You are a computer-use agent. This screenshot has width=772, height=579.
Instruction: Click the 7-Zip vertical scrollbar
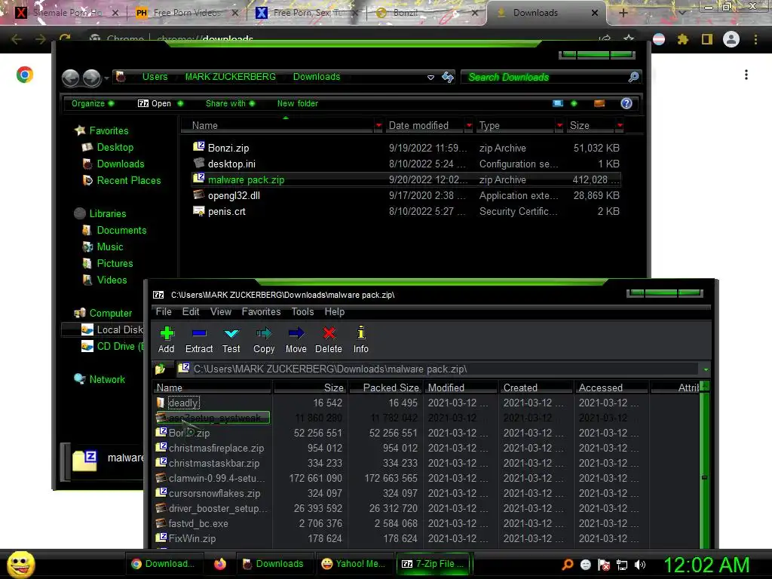(x=705, y=464)
